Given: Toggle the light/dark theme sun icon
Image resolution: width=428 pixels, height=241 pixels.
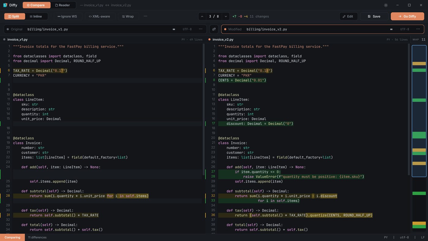Looking at the screenshot, I should (x=386, y=5).
